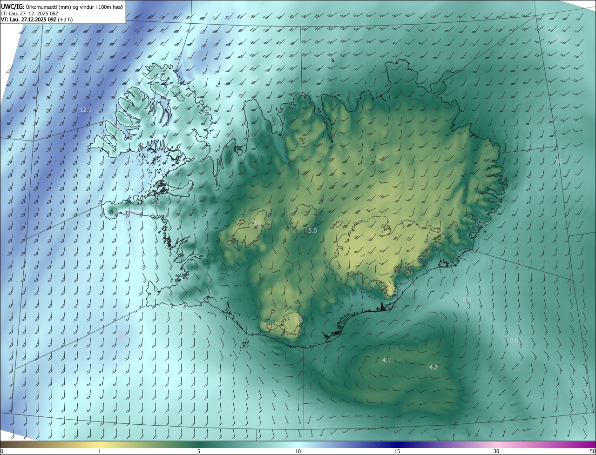
Task: Click the colorbar tick label "0"
Action: pyautogui.click(x=2, y=452)
